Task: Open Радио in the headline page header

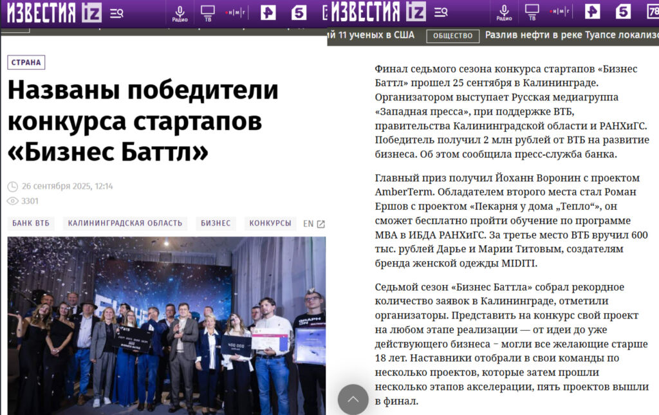Action: (x=180, y=14)
